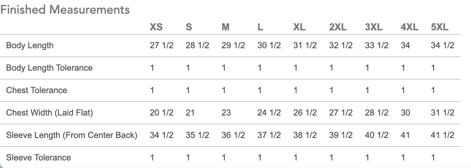Click the S Chest Width value 21
471x168 pixels.
coord(190,113)
